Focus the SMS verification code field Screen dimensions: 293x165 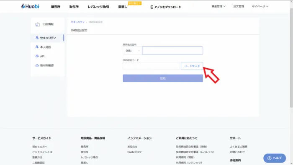(x=152, y=66)
